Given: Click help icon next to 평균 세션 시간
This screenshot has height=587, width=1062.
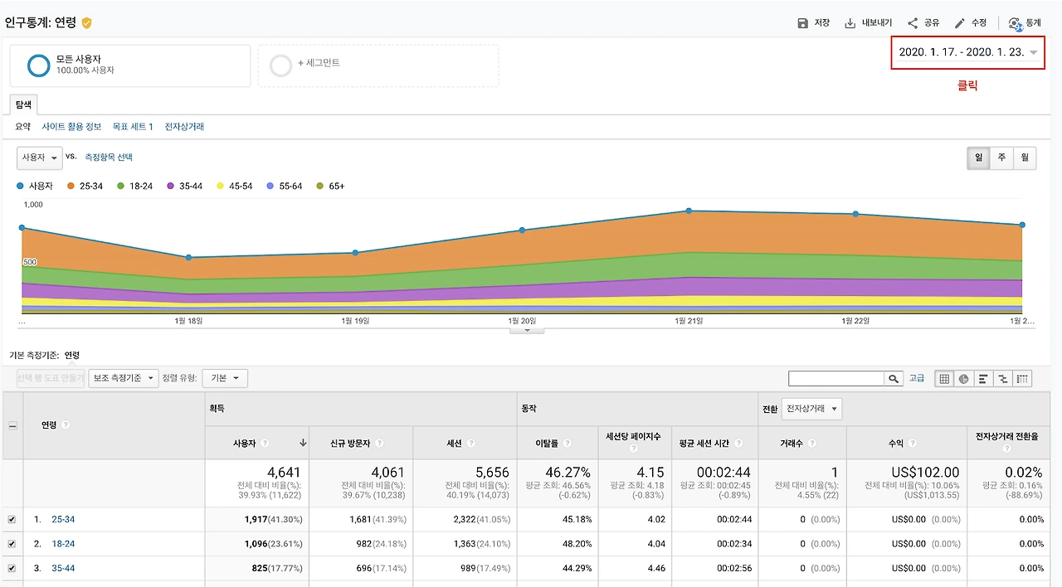Looking at the screenshot, I should [x=738, y=444].
